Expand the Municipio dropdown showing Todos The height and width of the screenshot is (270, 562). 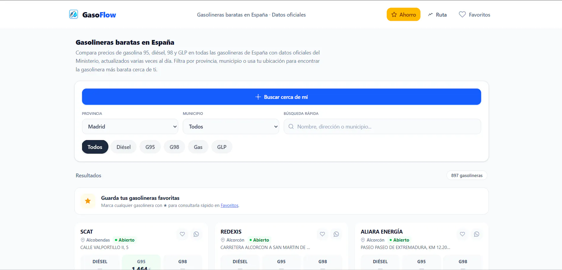coord(231,126)
